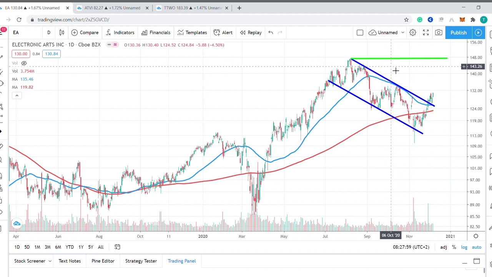
Task: Start bar Replay mode
Action: (251, 33)
